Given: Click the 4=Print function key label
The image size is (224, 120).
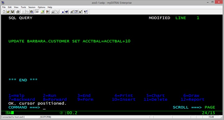Looking at the screenshot, I should point(124,95).
